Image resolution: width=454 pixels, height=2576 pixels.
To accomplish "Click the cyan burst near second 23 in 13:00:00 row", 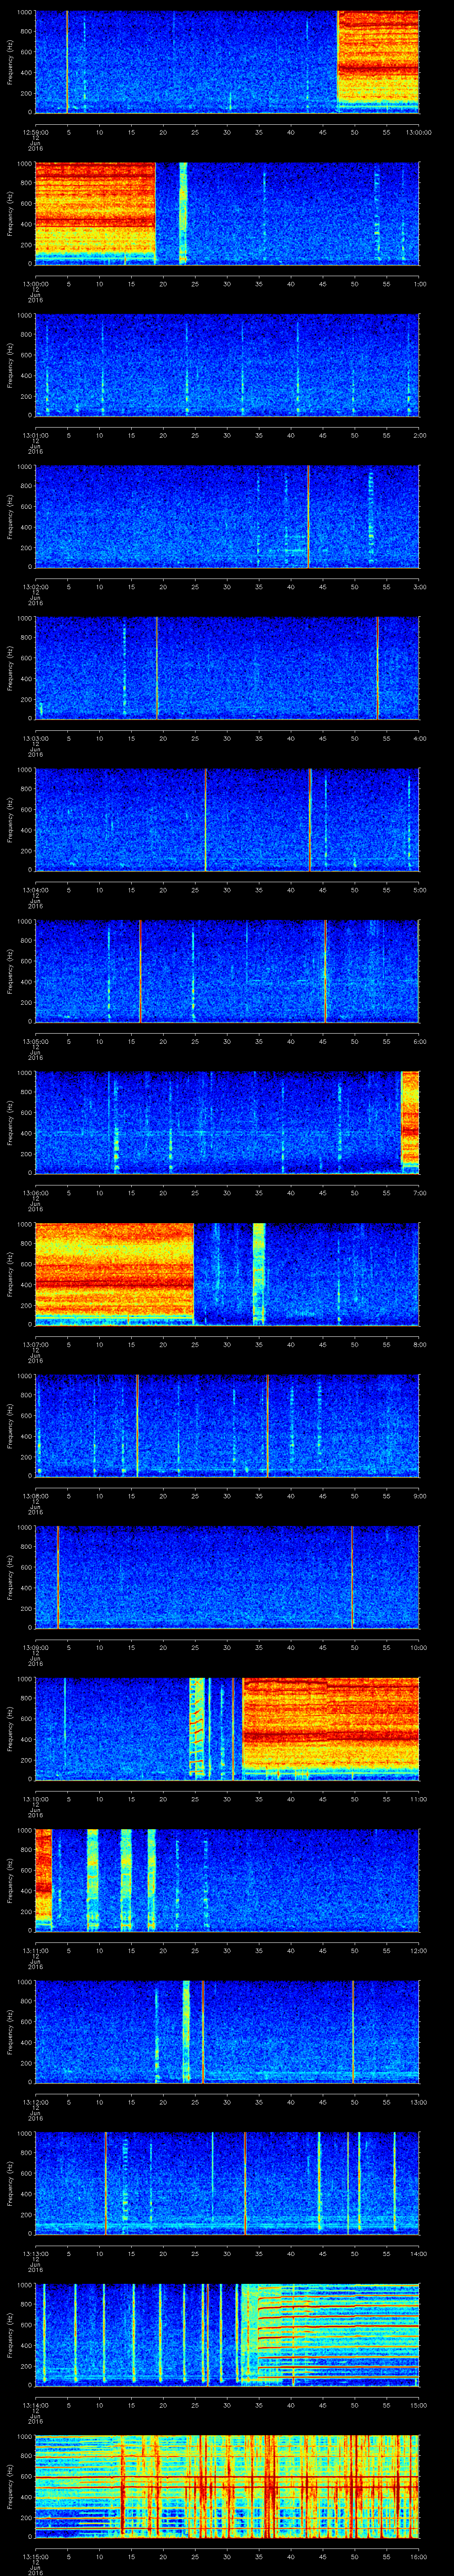I will (184, 213).
